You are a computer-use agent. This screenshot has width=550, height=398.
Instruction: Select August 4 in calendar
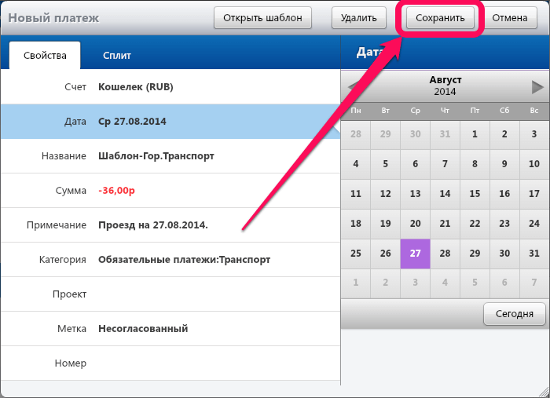[356, 164]
